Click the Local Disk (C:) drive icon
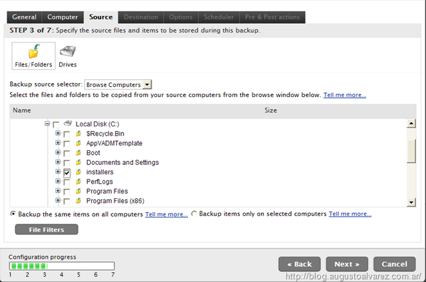The width and height of the screenshot is (426, 282). tap(67, 124)
